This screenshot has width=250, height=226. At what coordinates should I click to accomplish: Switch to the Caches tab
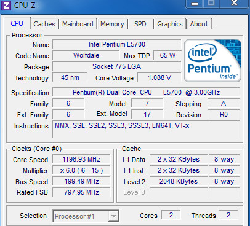[x=44, y=24]
